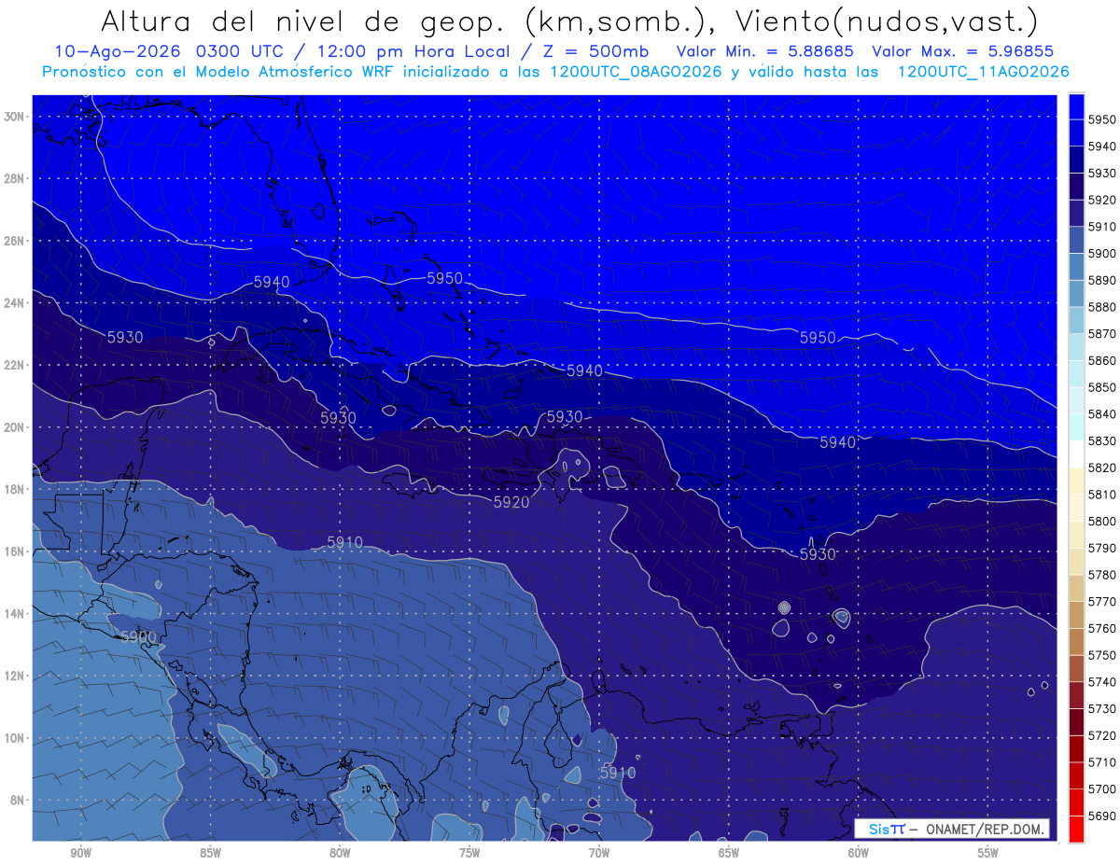This screenshot has width=1120, height=865.
Task: Click the '28N' latitude label
Action: [15, 178]
